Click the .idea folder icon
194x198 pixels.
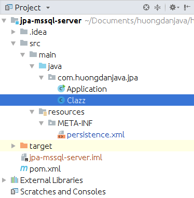coord(24,32)
